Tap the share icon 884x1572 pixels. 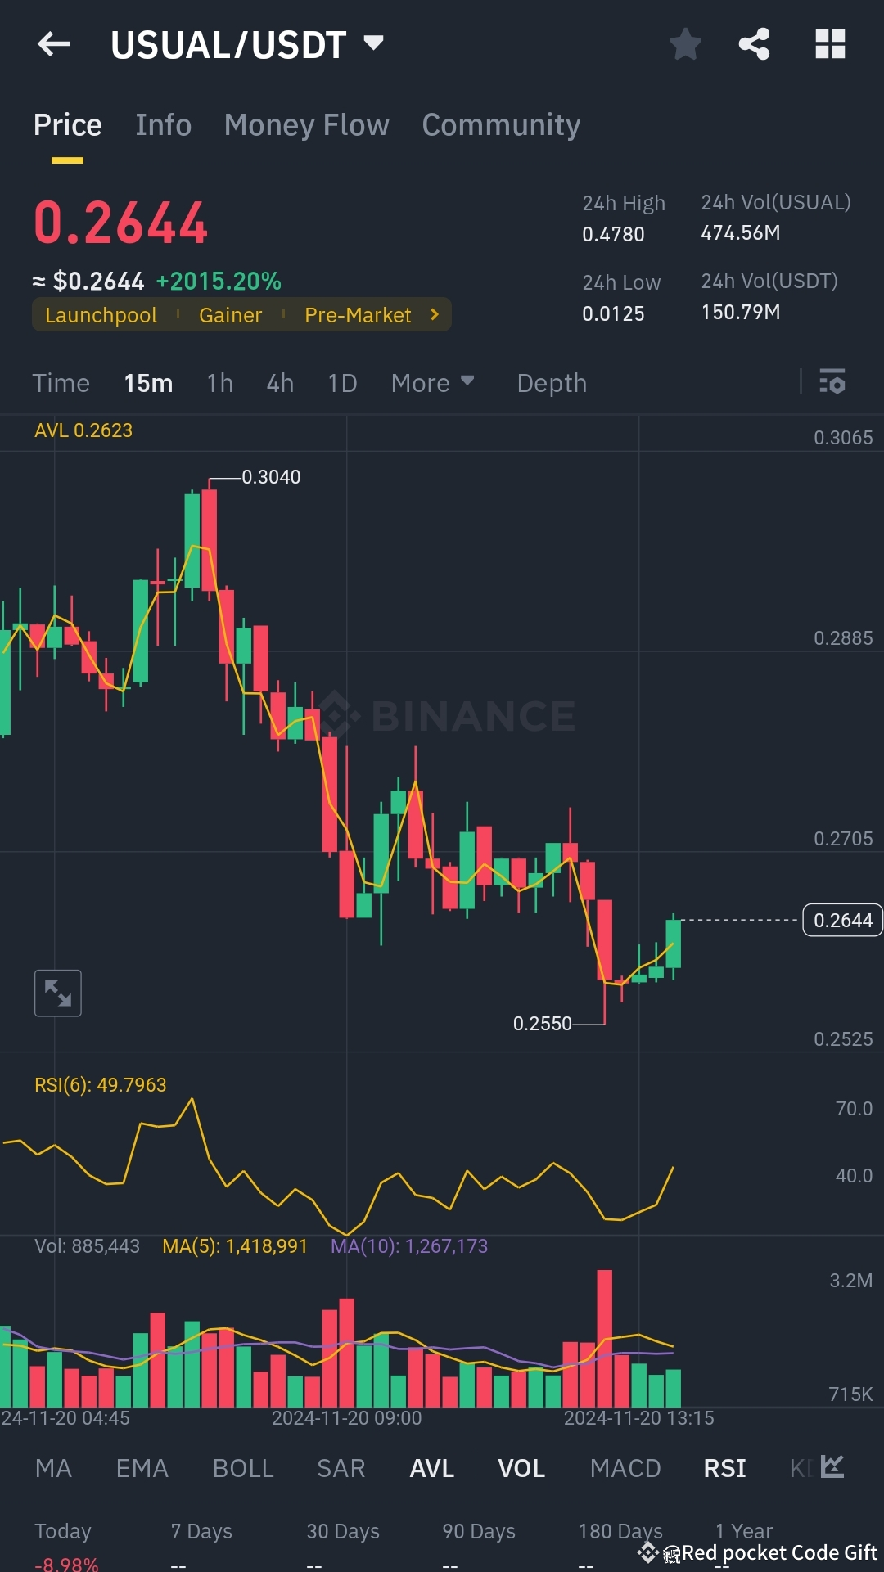[754, 44]
